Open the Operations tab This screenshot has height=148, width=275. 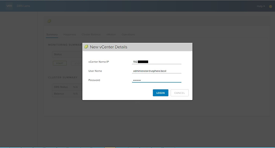pos(128,34)
